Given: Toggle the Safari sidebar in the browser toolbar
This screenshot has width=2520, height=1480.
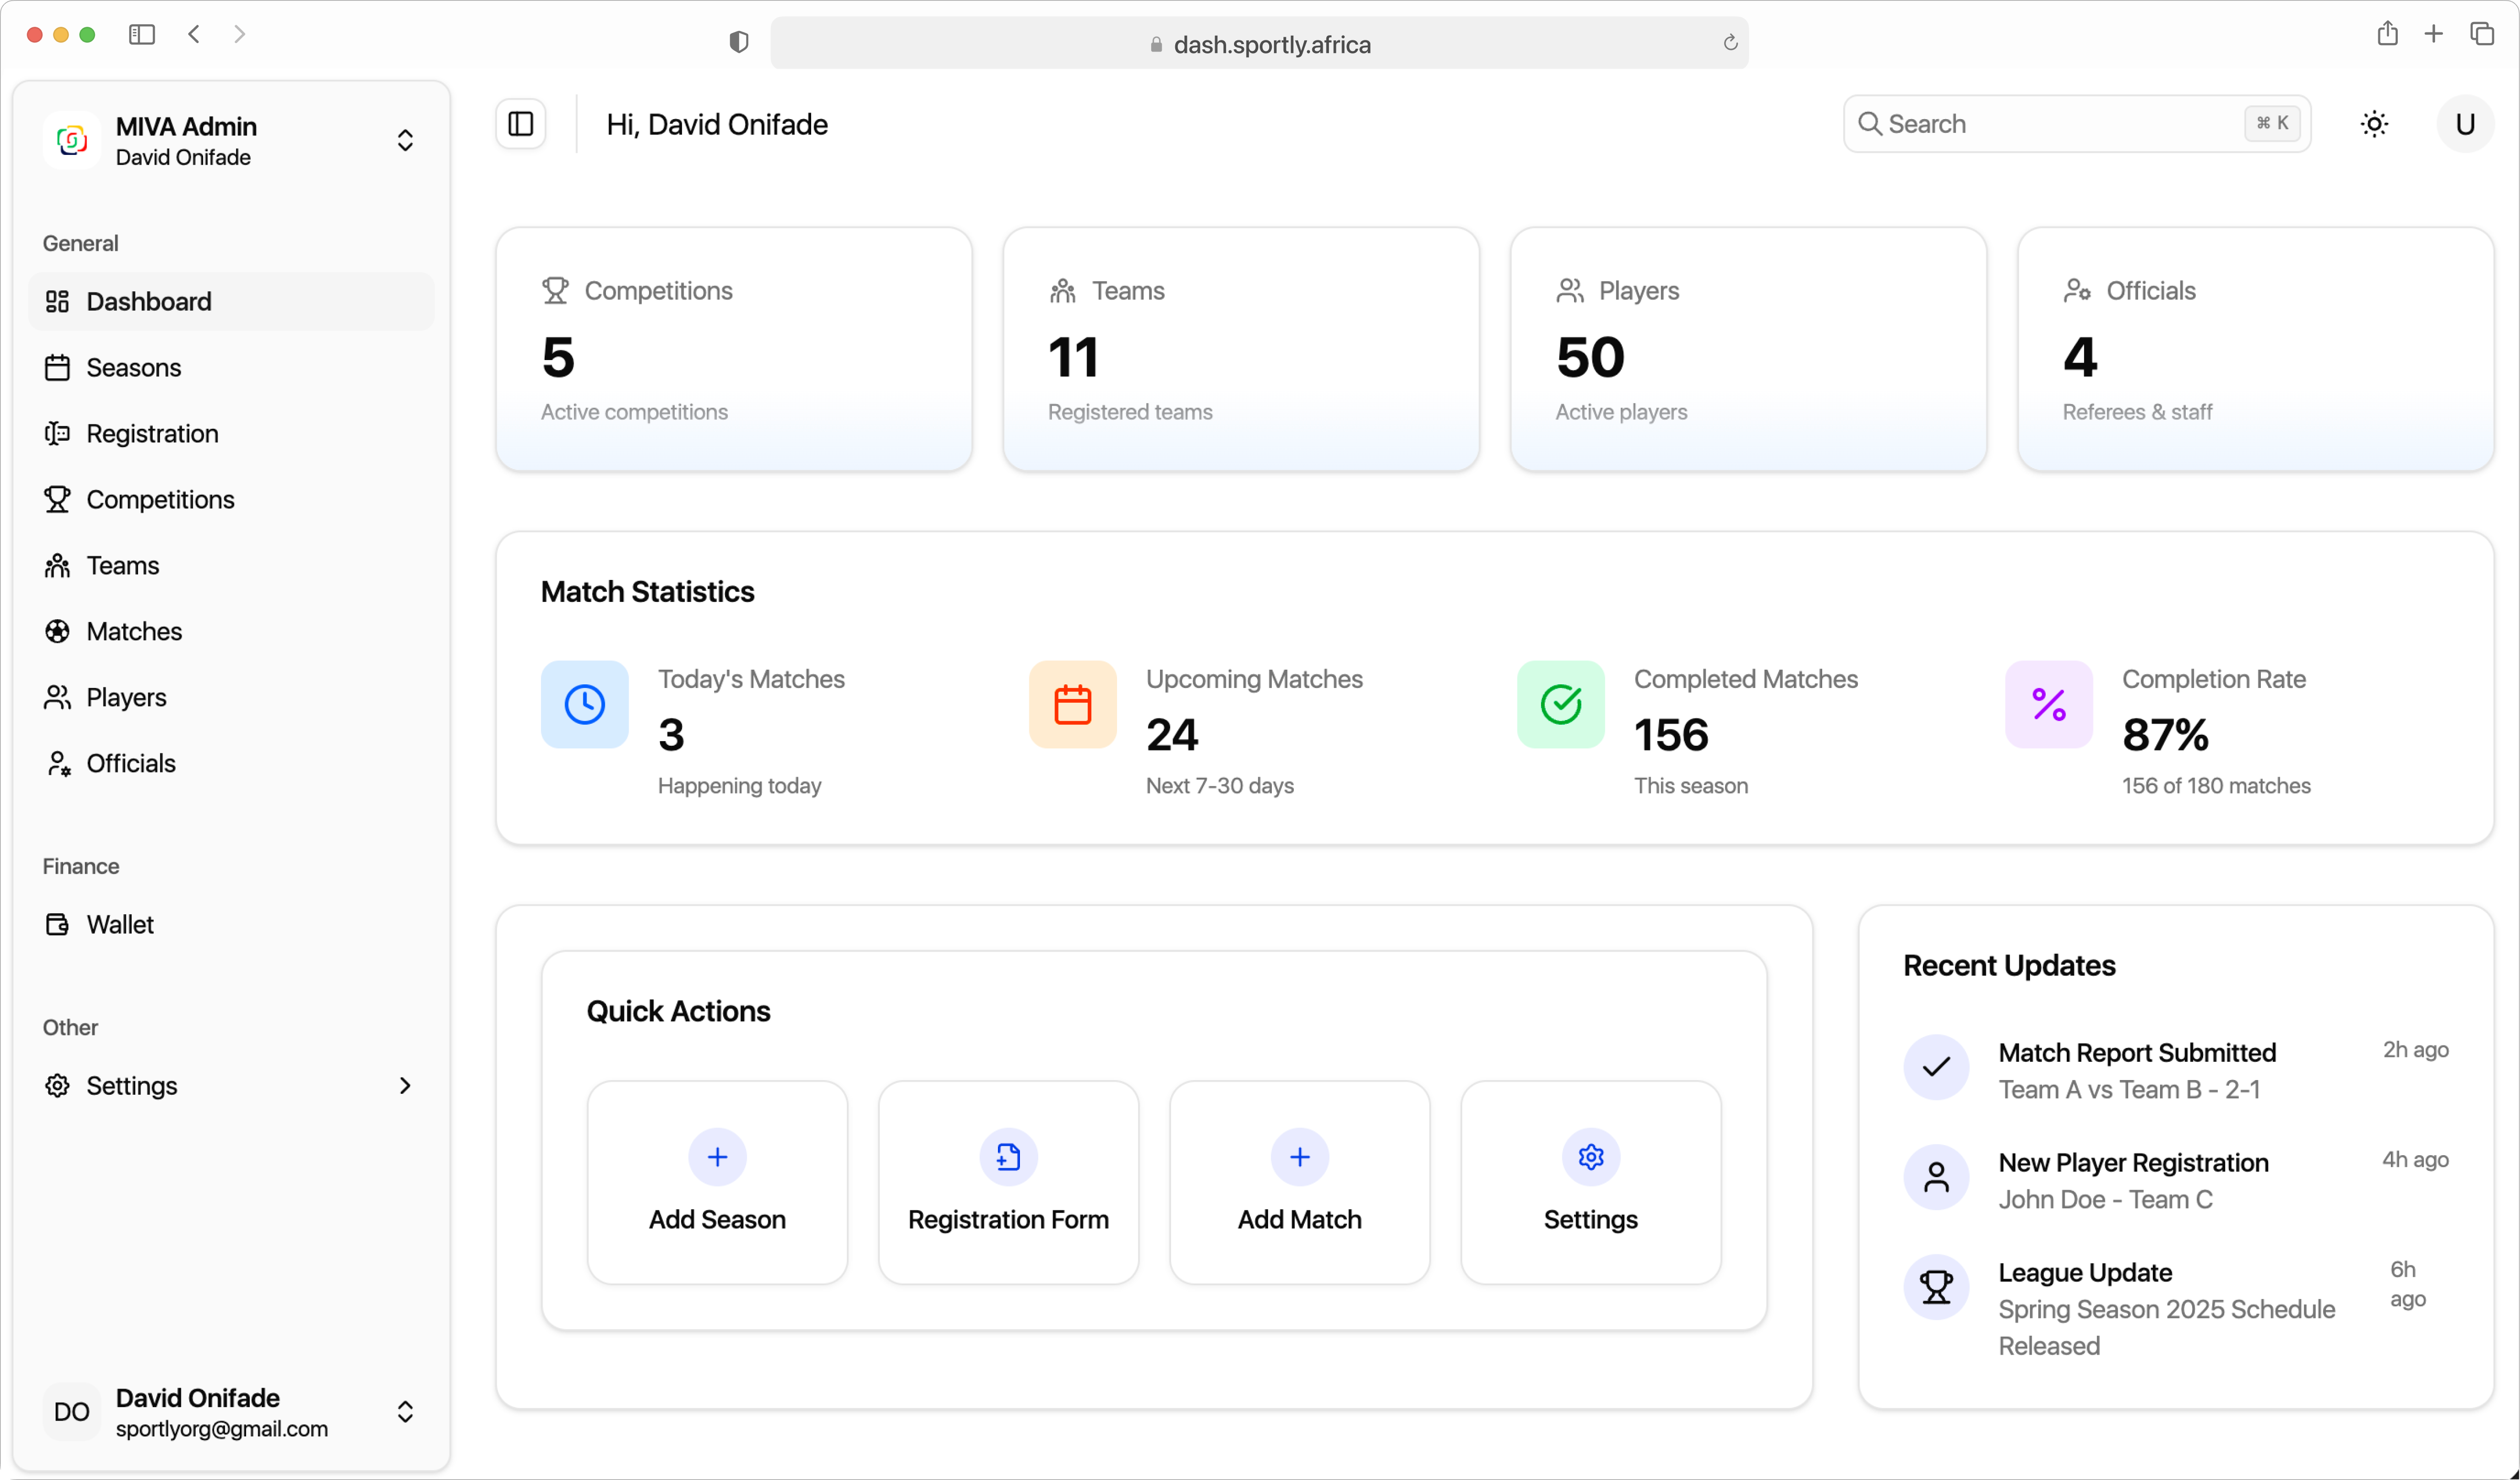Looking at the screenshot, I should click(x=142, y=33).
